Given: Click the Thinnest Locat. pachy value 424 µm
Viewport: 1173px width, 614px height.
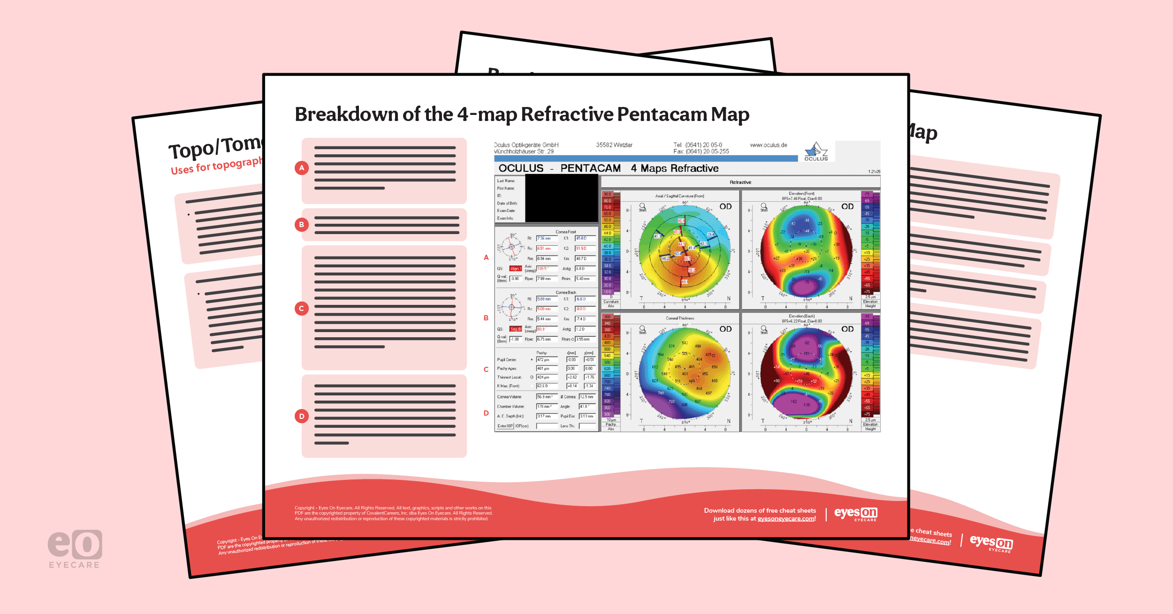Looking at the screenshot, I should 547,377.
